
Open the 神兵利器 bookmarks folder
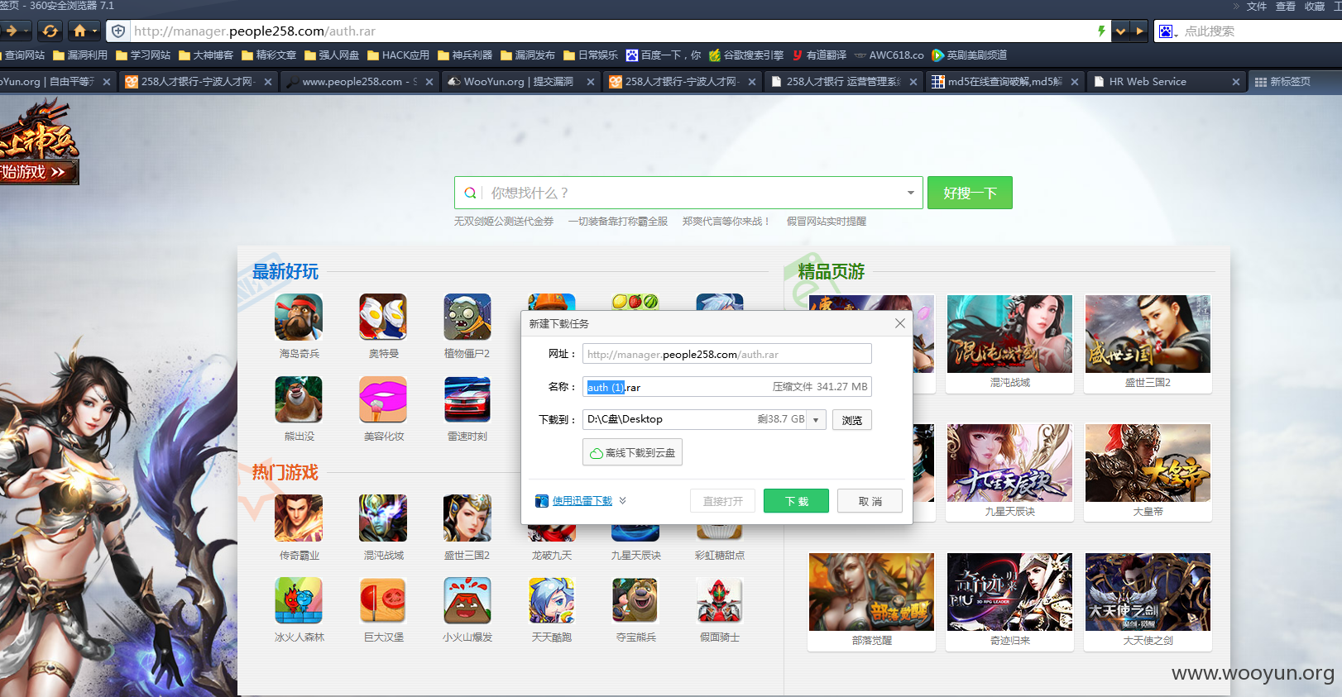465,55
